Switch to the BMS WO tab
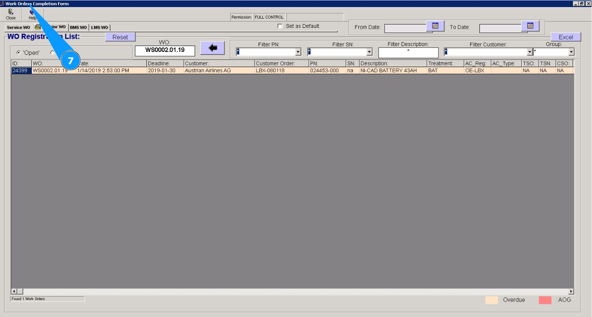Image resolution: width=592 pixels, height=317 pixels. (78, 27)
